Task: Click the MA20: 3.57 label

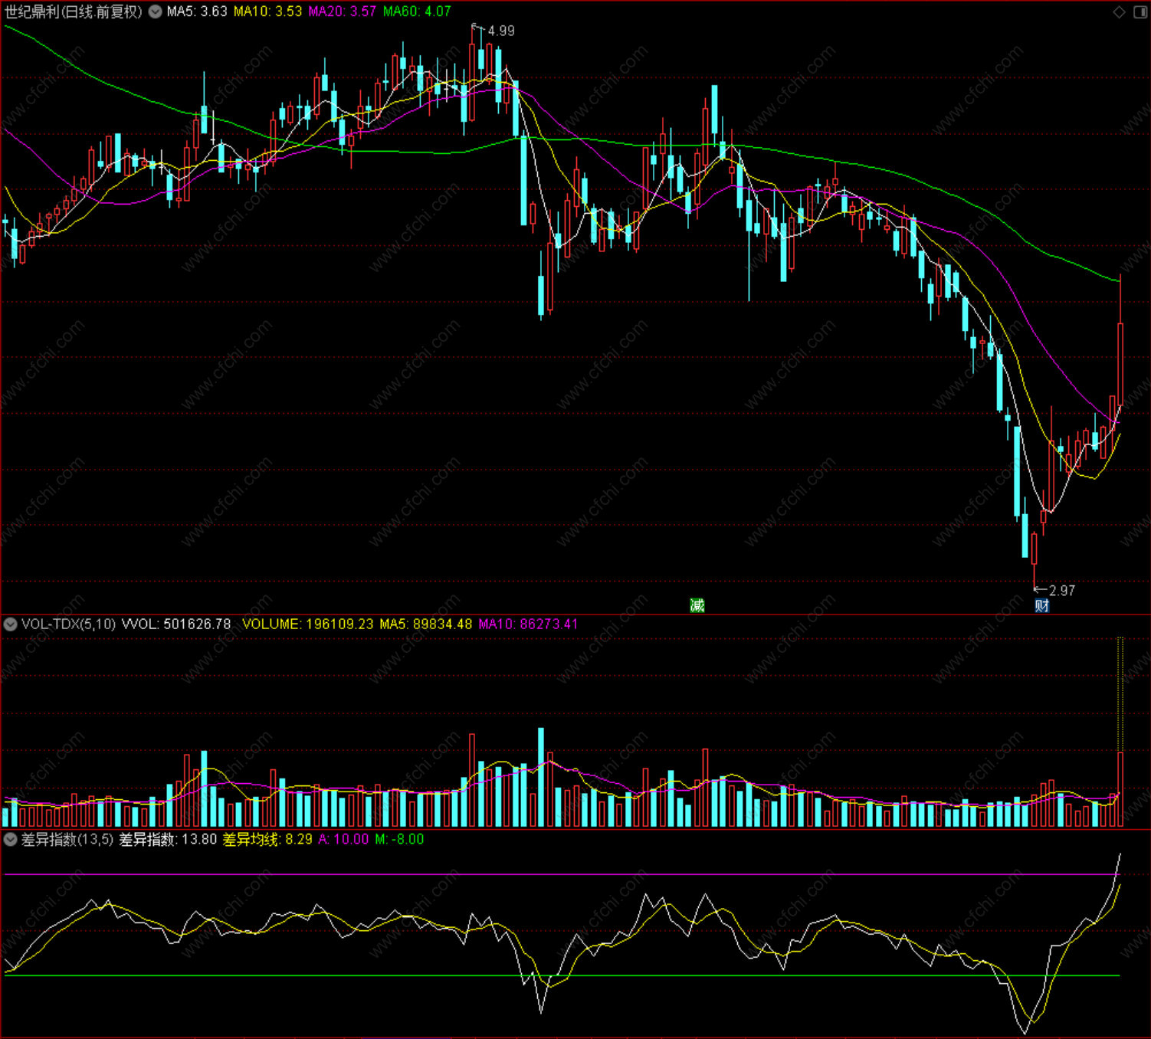Action: click(x=342, y=11)
